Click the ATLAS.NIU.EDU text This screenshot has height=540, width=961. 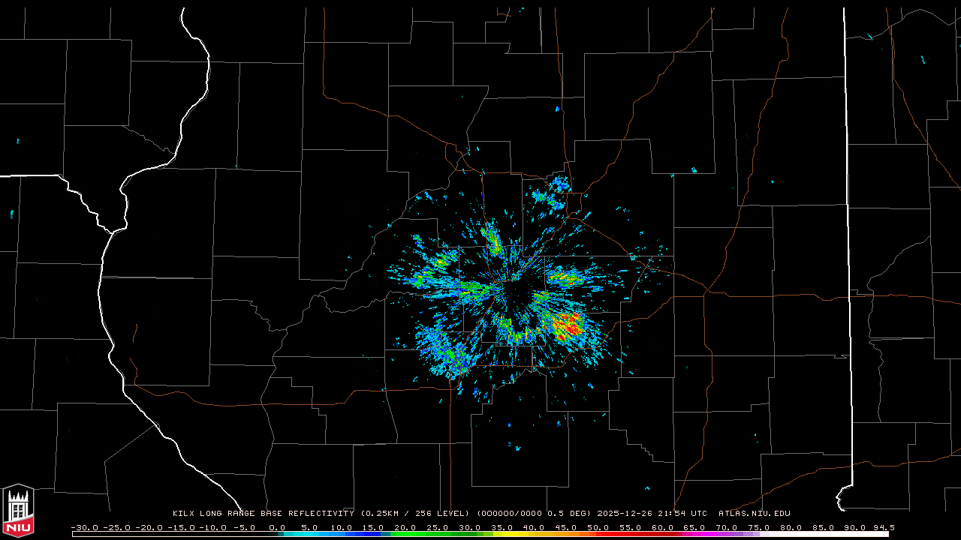[x=755, y=514]
